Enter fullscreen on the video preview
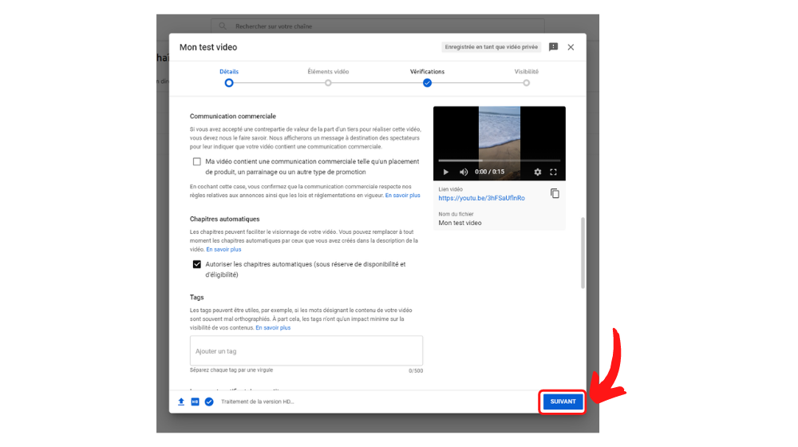Image resolution: width=798 pixels, height=447 pixels. [553, 172]
